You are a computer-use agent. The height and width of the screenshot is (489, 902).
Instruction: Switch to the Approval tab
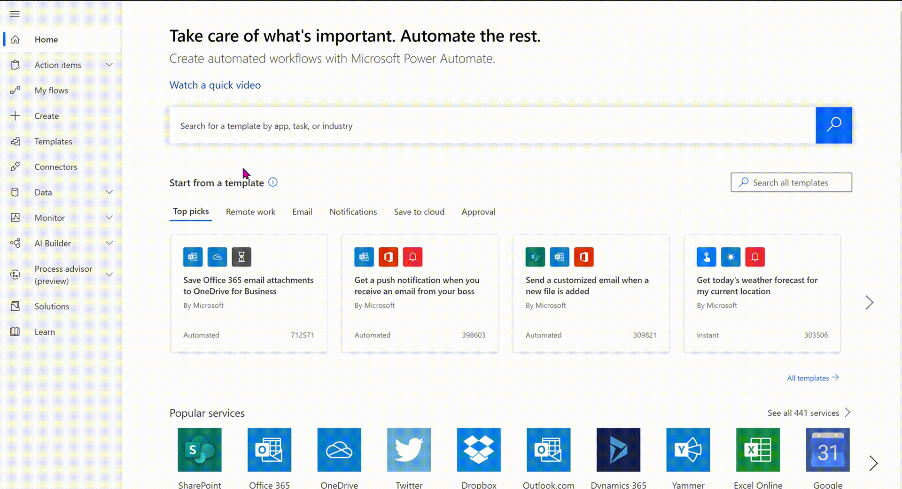(x=478, y=212)
